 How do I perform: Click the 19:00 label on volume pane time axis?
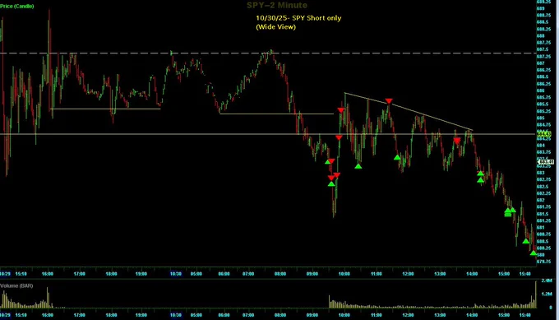click(141, 315)
